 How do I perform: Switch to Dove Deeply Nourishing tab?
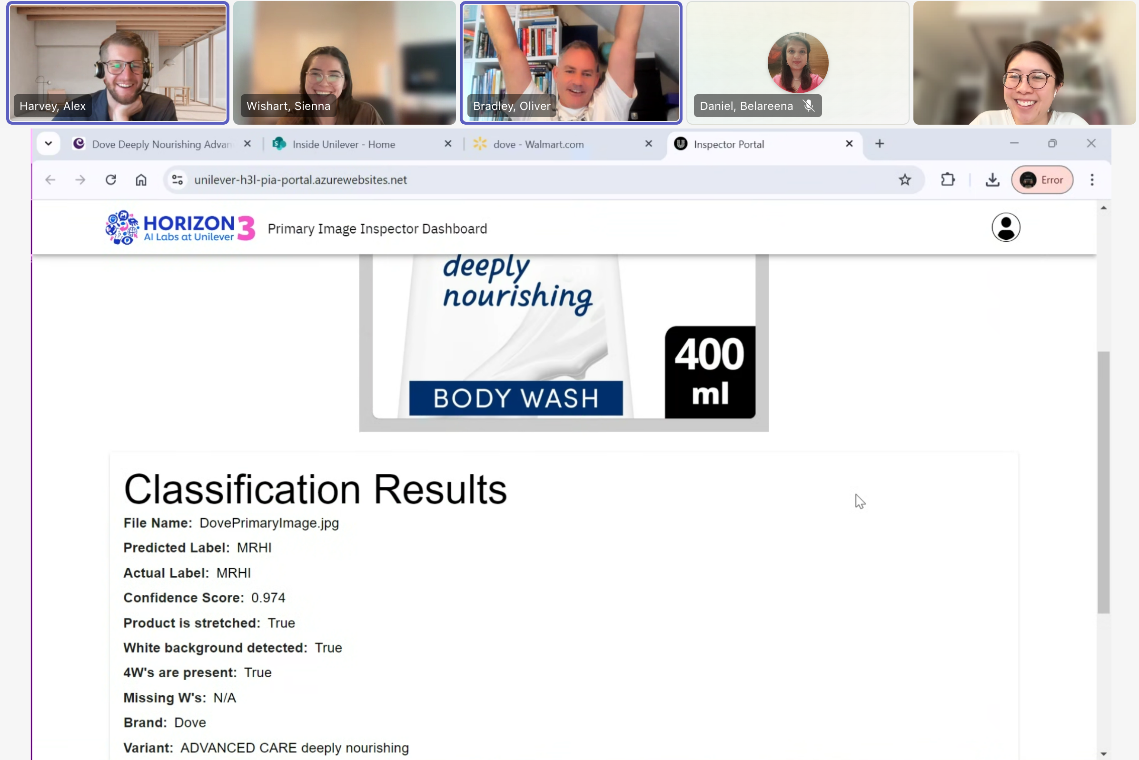(x=162, y=144)
